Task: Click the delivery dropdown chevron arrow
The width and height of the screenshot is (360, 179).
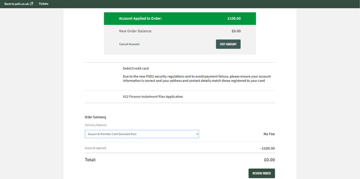Action: [197, 134]
